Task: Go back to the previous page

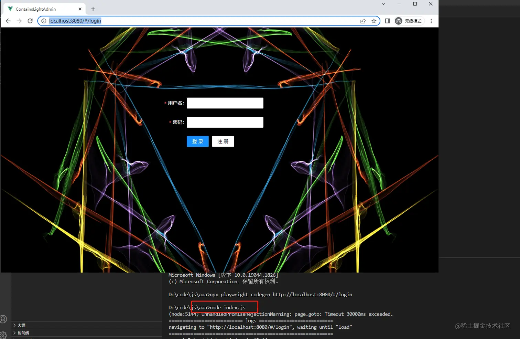Action: click(x=8, y=21)
